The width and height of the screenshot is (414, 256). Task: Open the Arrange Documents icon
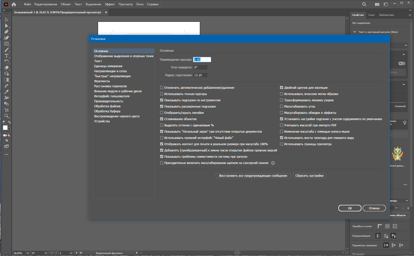(377, 4)
